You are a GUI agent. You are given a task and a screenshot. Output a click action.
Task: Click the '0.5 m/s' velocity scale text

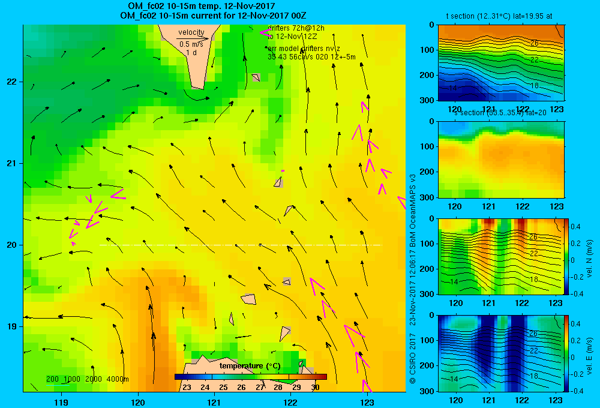coord(191,44)
